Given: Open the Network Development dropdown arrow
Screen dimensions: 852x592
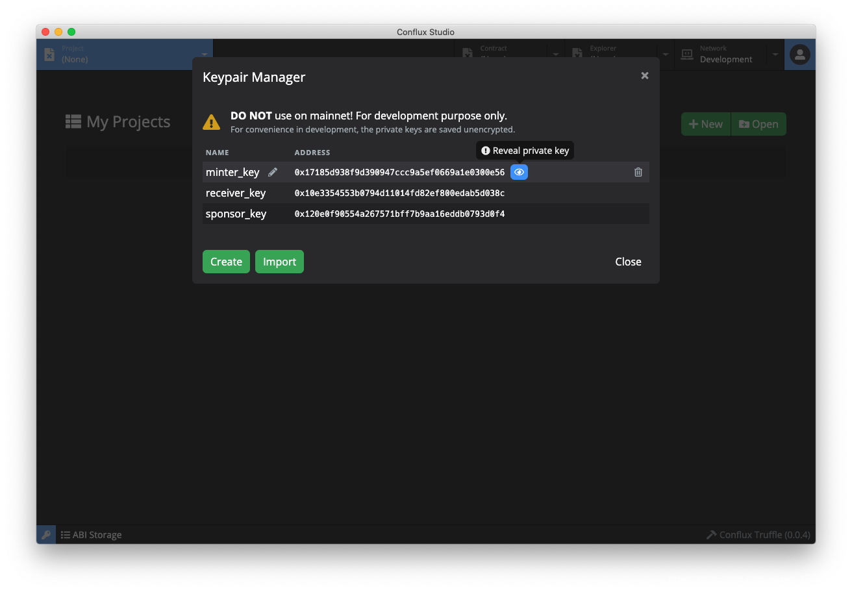Looking at the screenshot, I should click(x=775, y=55).
